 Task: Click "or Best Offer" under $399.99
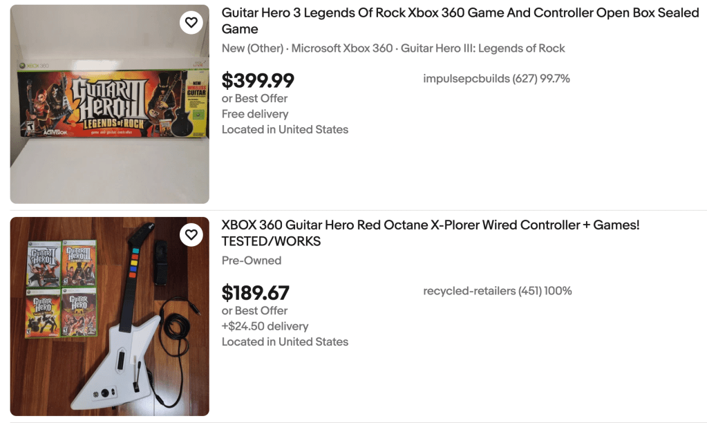[x=254, y=98]
